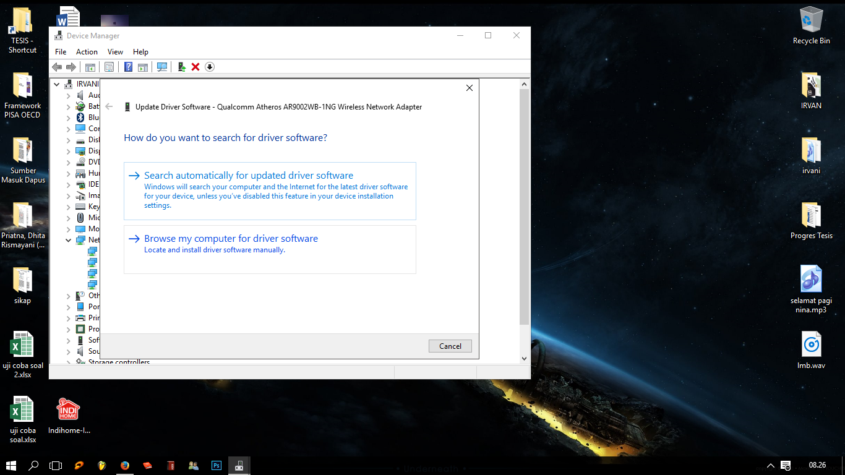This screenshot has height=475, width=845.
Task: Collapse the Network adapters category chevron
Action: (x=69, y=240)
